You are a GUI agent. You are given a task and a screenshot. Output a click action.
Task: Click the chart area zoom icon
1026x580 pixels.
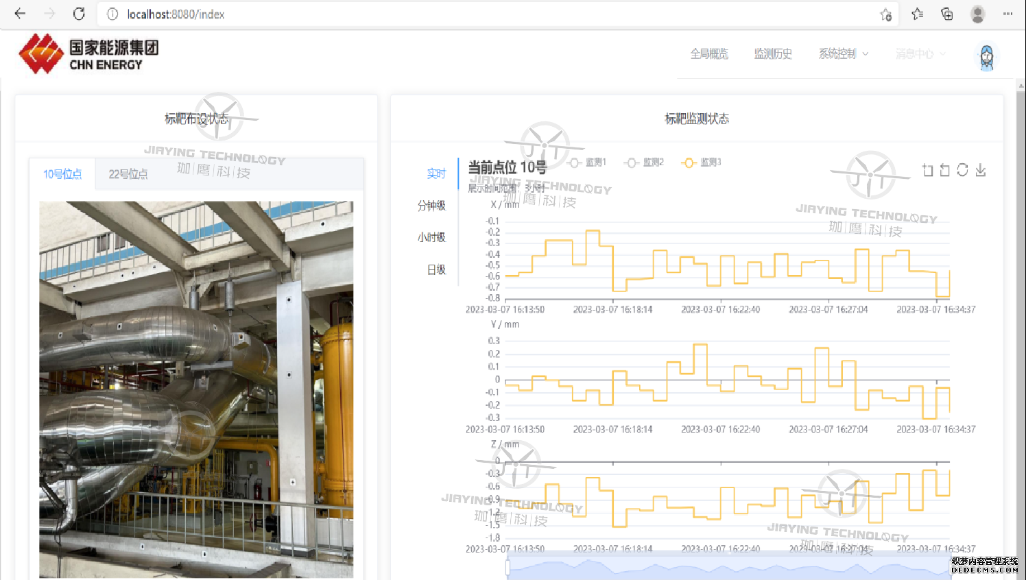[928, 170]
